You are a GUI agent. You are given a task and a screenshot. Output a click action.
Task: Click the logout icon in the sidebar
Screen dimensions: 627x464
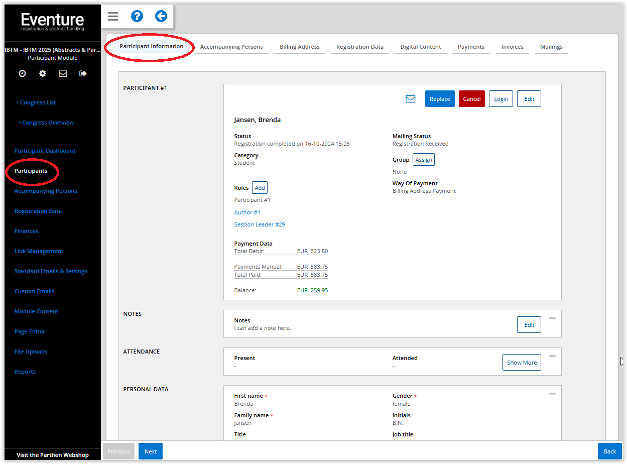pos(83,74)
